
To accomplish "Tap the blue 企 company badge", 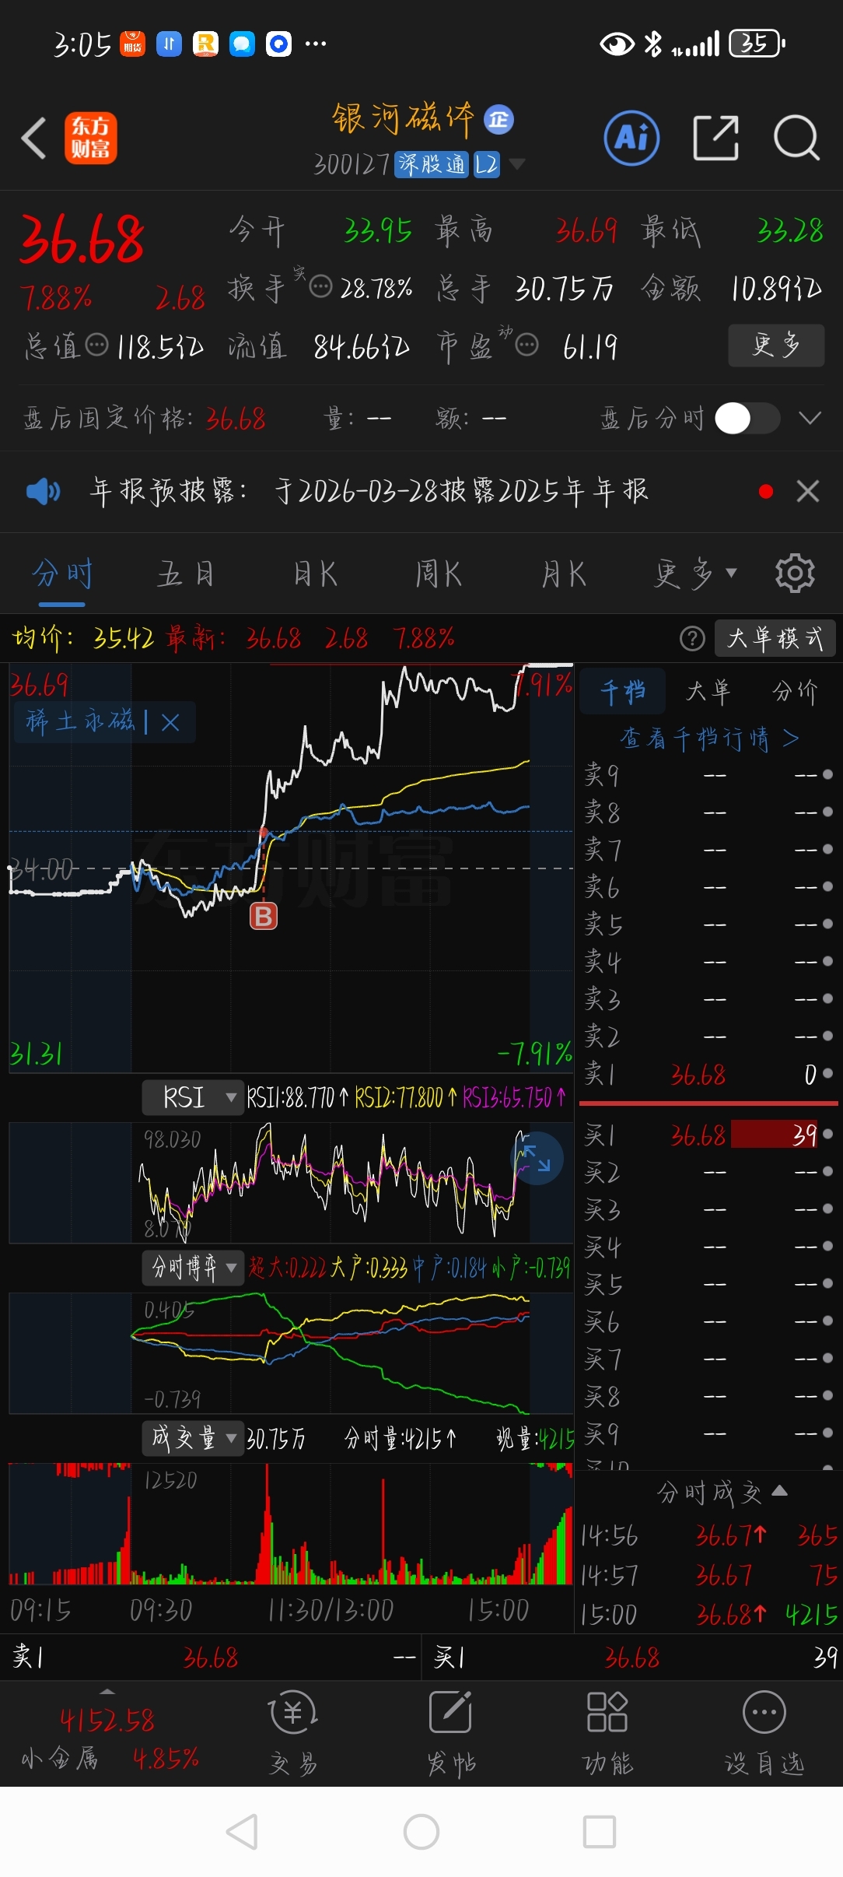I will [x=498, y=119].
